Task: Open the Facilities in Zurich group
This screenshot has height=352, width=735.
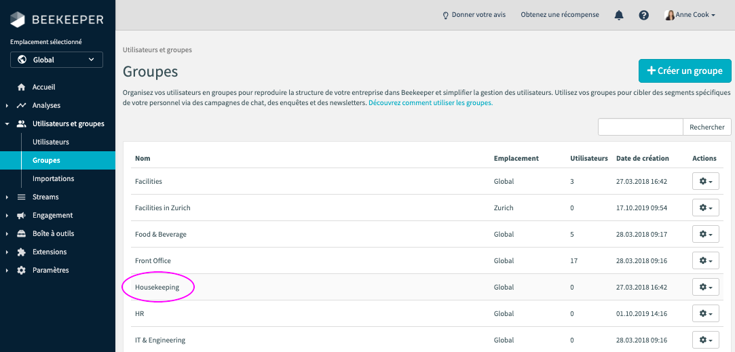Action: (163, 208)
